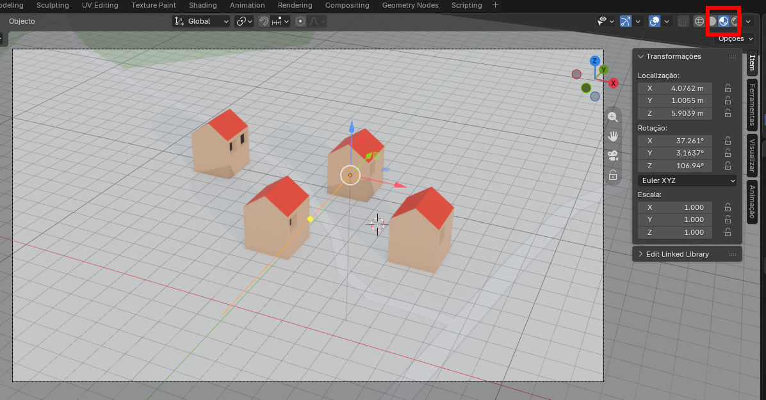
Task: Toggle lock on Rotation Z
Action: coord(728,166)
